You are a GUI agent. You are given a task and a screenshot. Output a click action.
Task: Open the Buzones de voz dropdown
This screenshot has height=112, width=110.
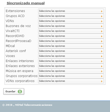tap(71, 26)
